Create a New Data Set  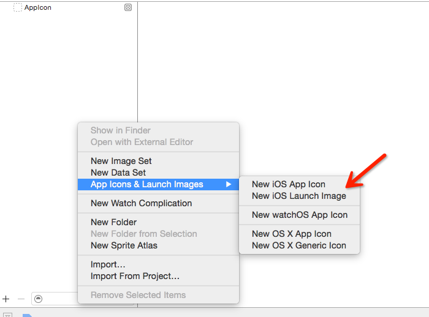coord(118,173)
